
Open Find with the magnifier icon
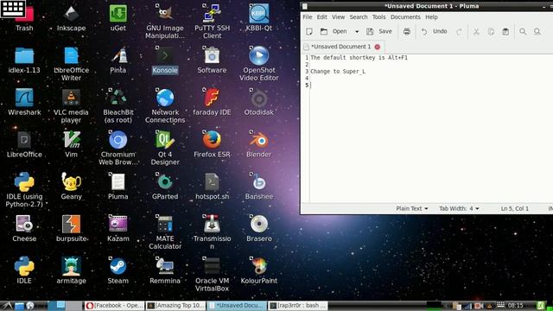pyautogui.click(x=523, y=32)
